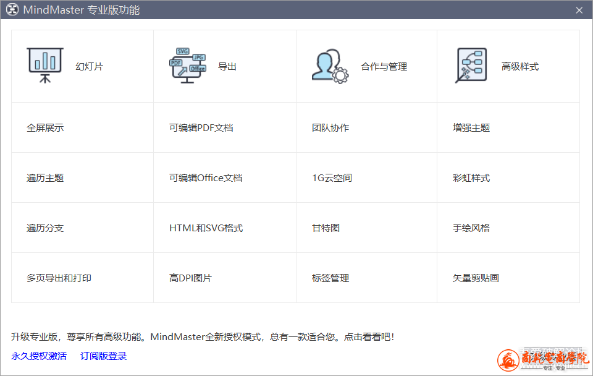Click the 1G云空间 feature cell

coord(366,177)
